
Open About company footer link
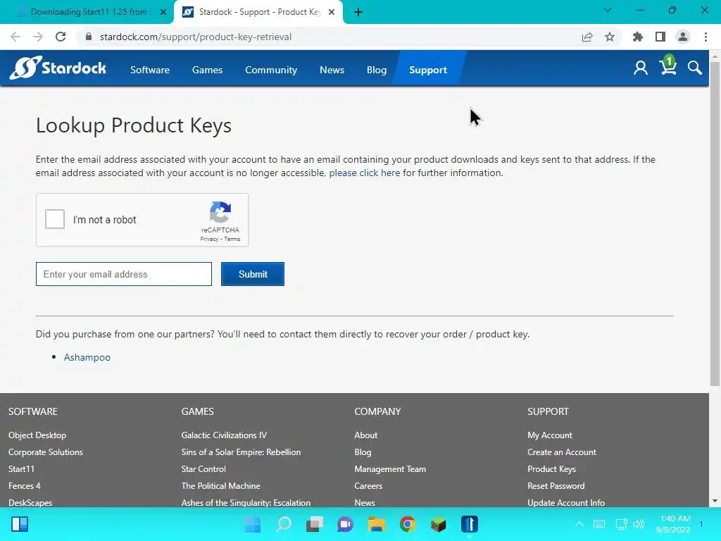pos(366,435)
